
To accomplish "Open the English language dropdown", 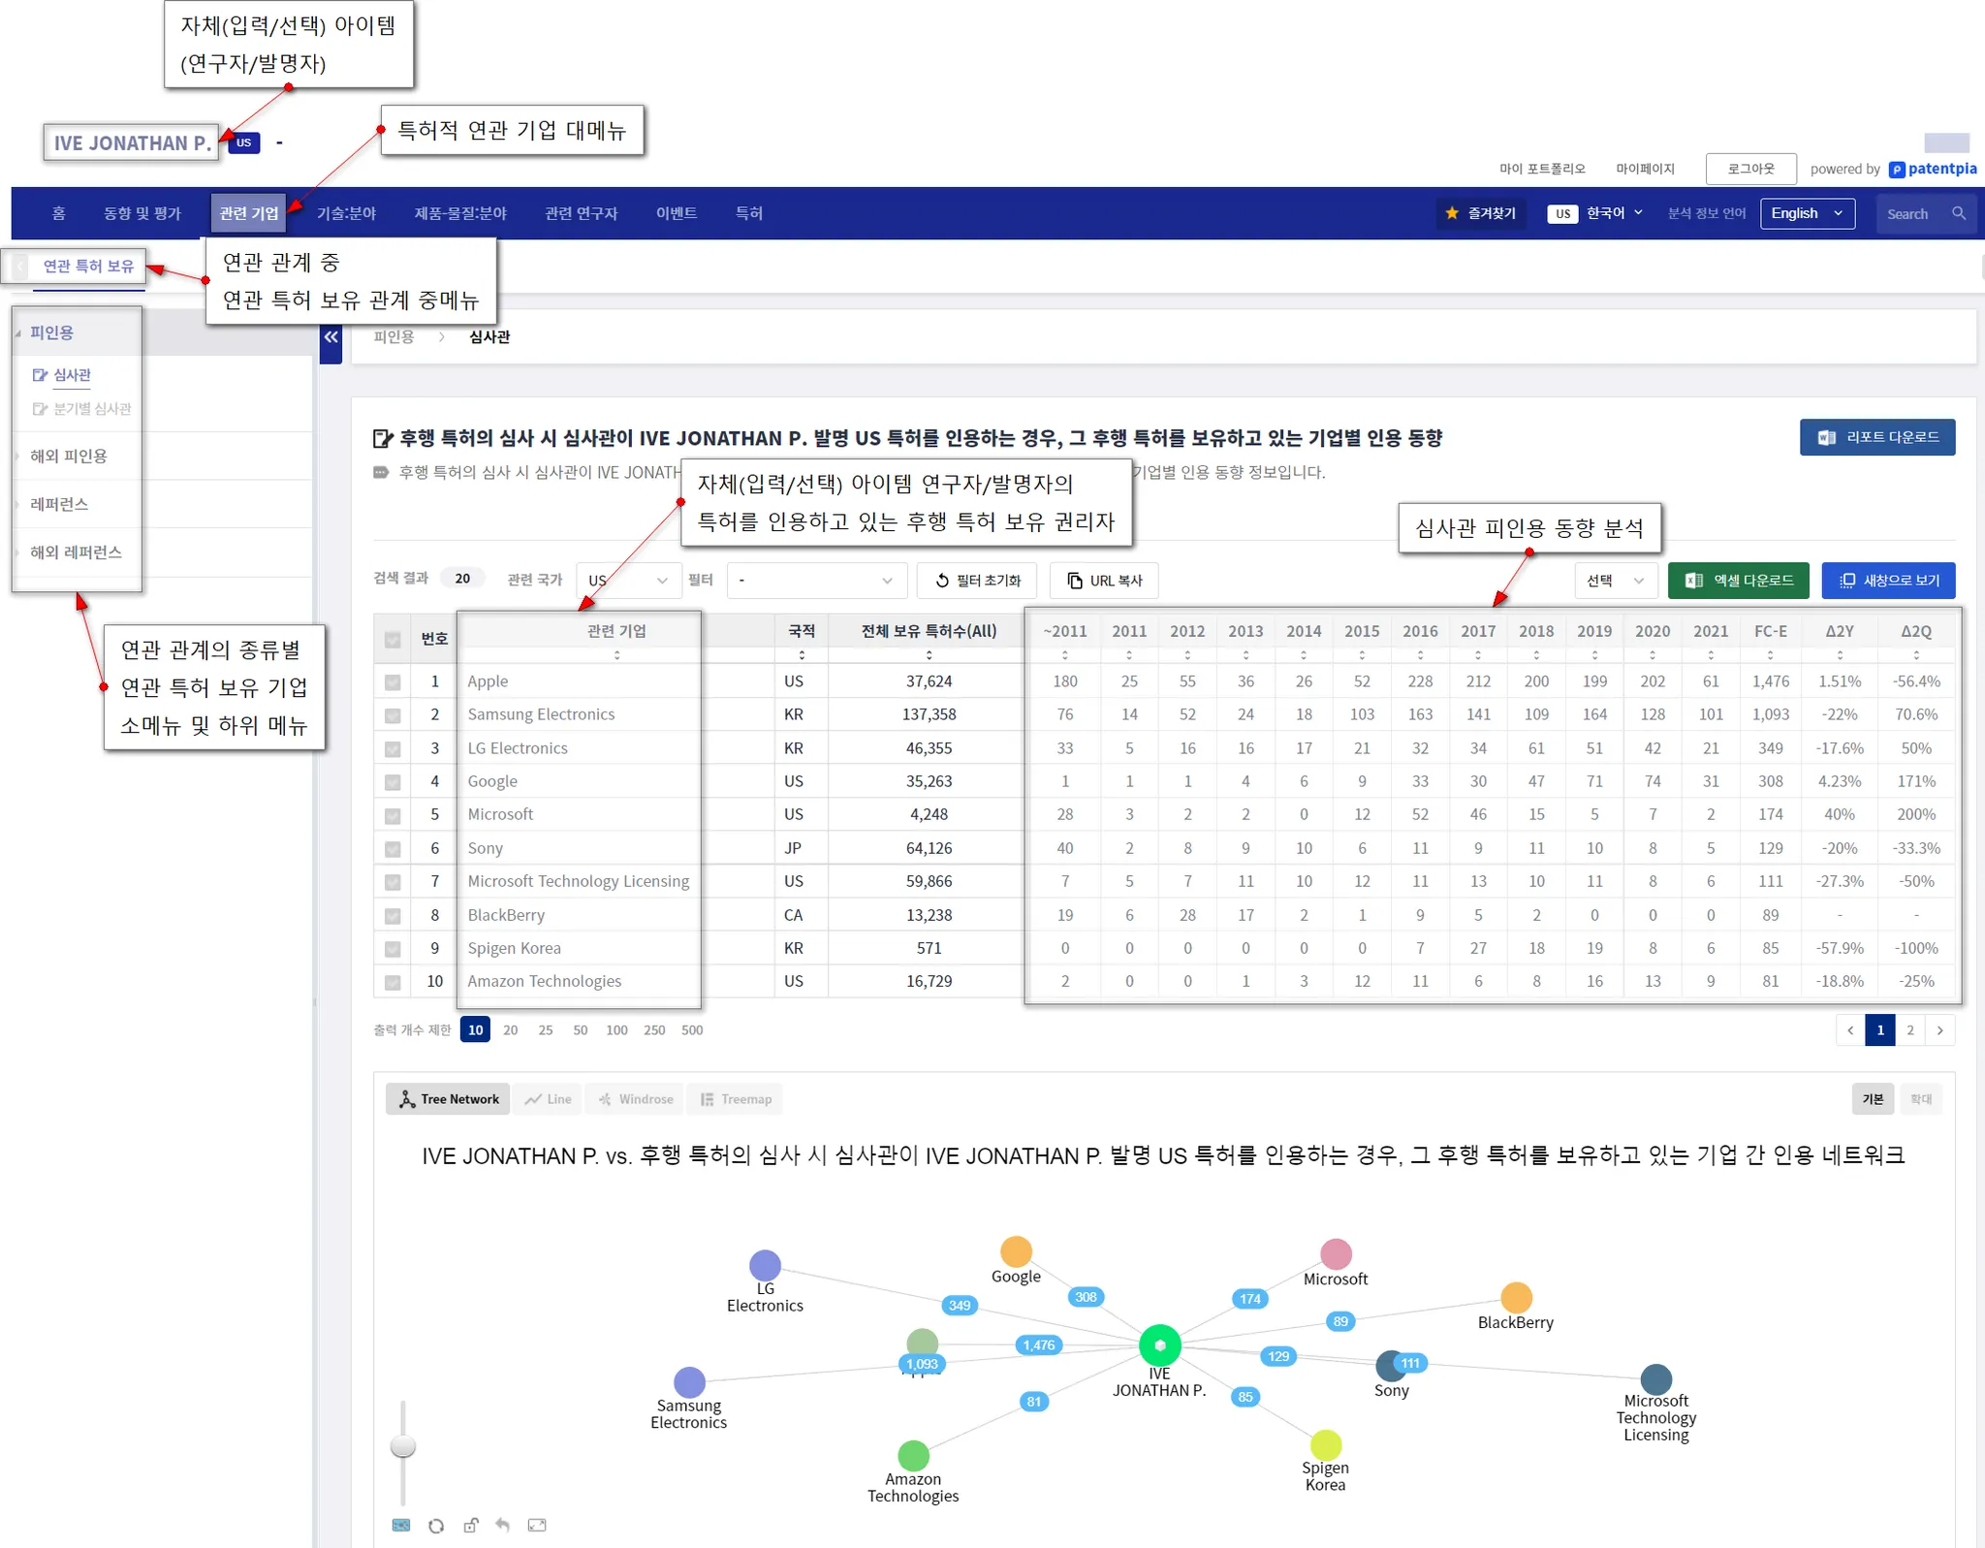I will pyautogui.click(x=1807, y=213).
